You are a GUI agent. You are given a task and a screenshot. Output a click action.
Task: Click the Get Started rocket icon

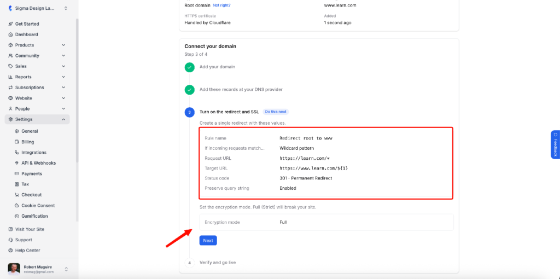pyautogui.click(x=10, y=24)
